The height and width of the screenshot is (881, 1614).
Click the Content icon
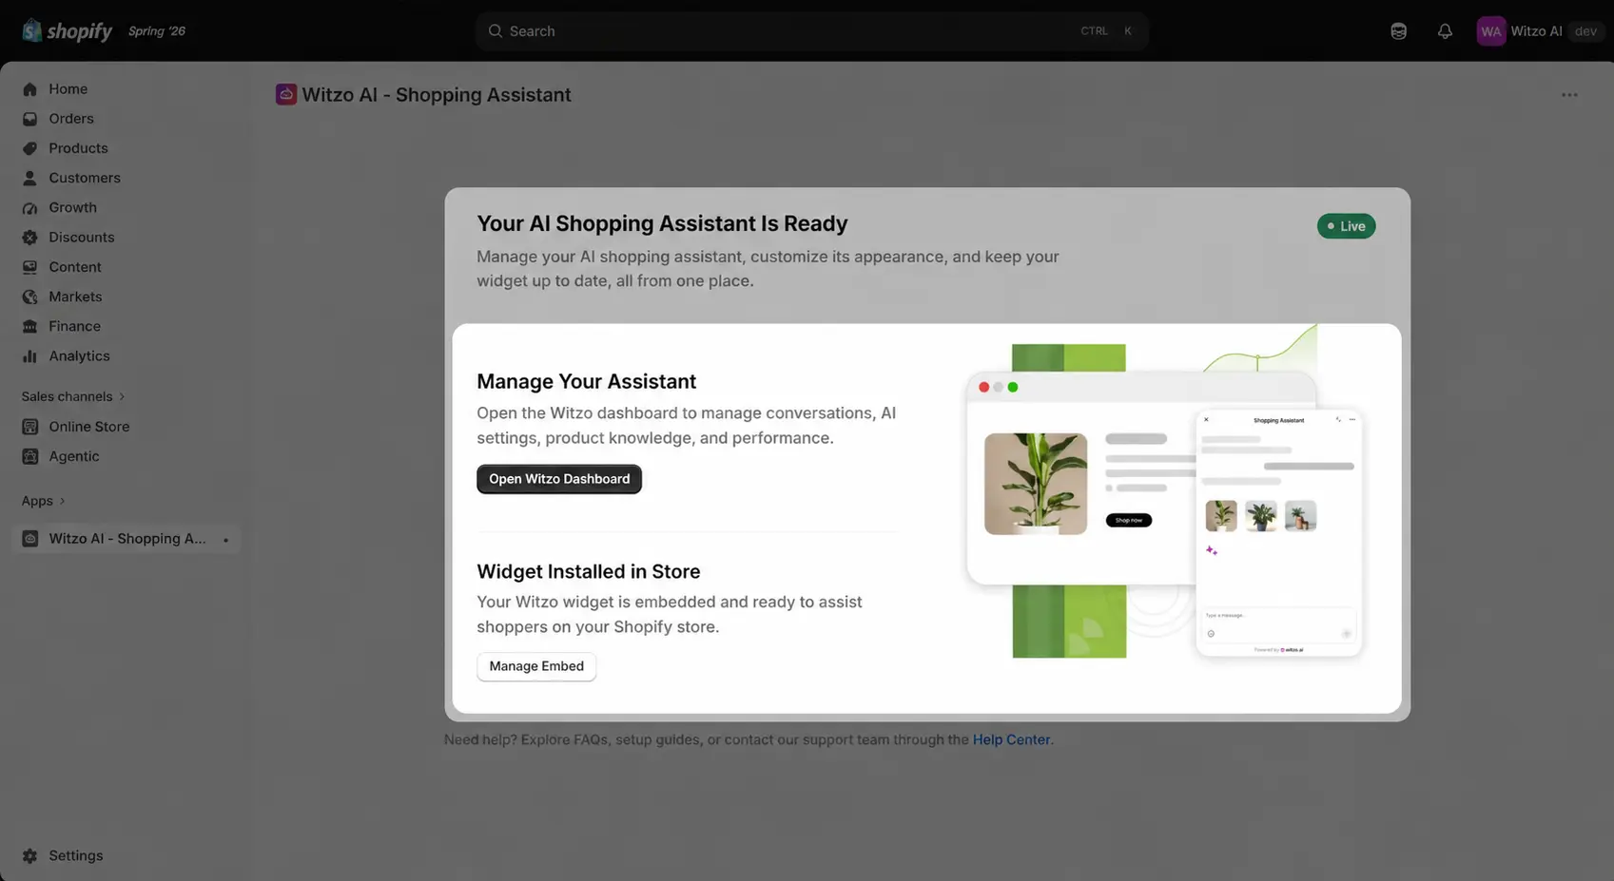tap(30, 267)
